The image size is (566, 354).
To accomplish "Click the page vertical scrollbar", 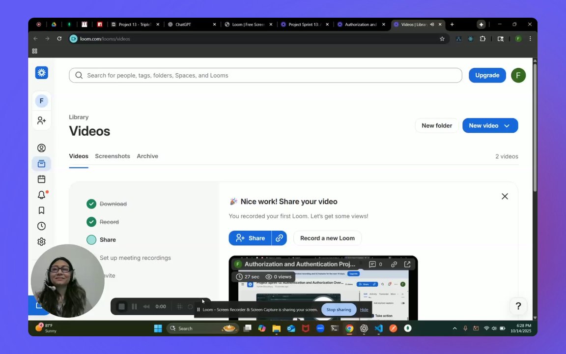I will pyautogui.click(x=535, y=127).
